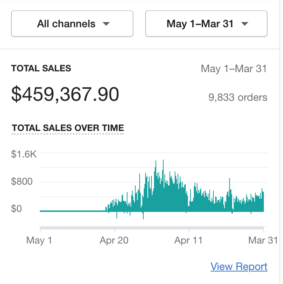The width and height of the screenshot is (283, 284).
Task: Click the arrow icon beside All channels
Action: click(x=106, y=24)
